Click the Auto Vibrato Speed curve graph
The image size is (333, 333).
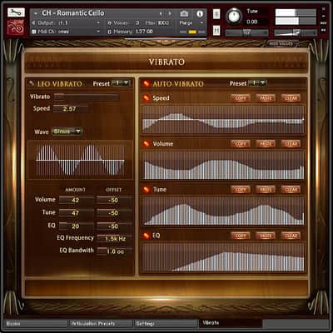(223, 120)
